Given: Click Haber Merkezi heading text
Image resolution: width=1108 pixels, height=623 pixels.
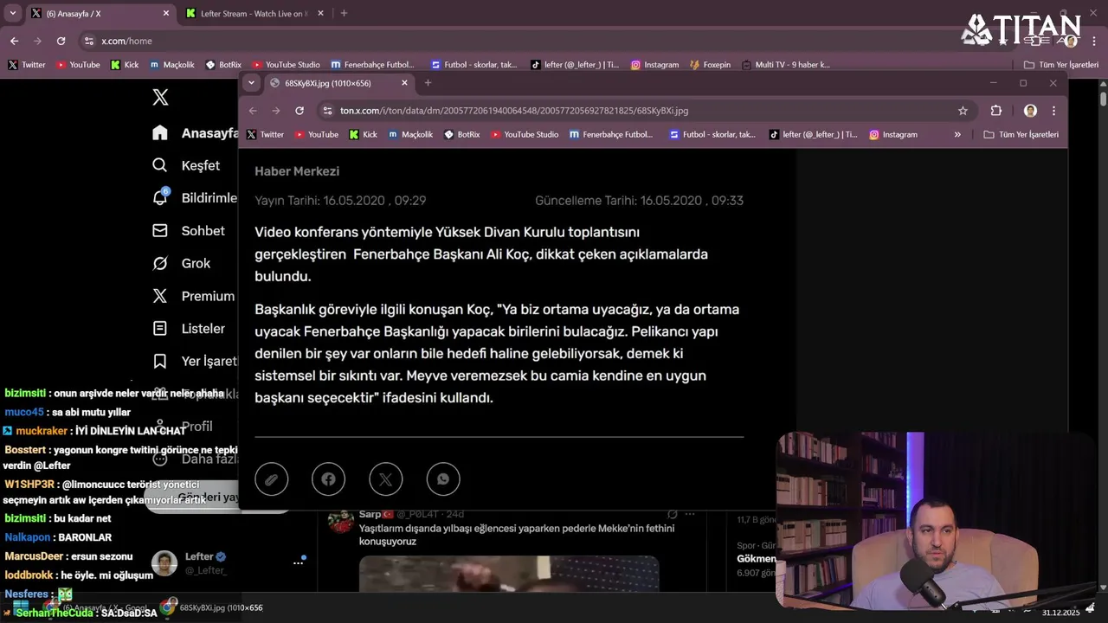Looking at the screenshot, I should coord(297,171).
